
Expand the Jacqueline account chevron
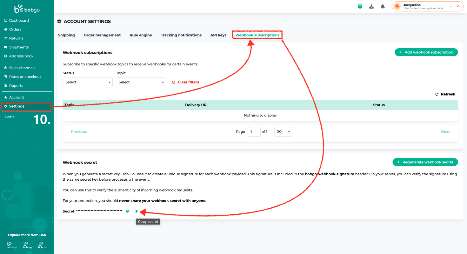[451, 6]
